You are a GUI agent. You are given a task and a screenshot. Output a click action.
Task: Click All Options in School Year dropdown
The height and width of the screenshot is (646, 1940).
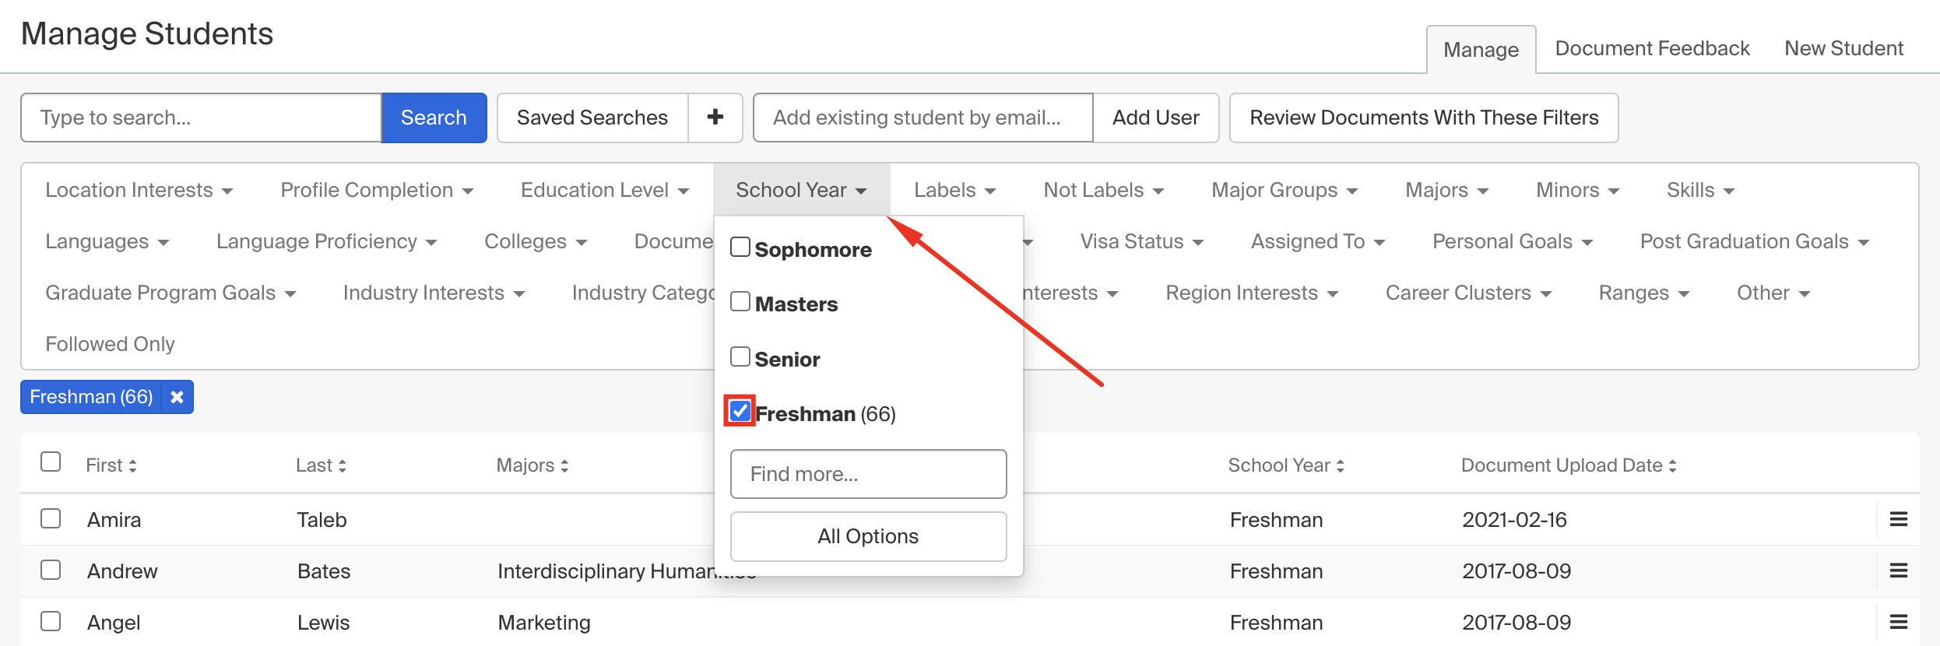[868, 536]
